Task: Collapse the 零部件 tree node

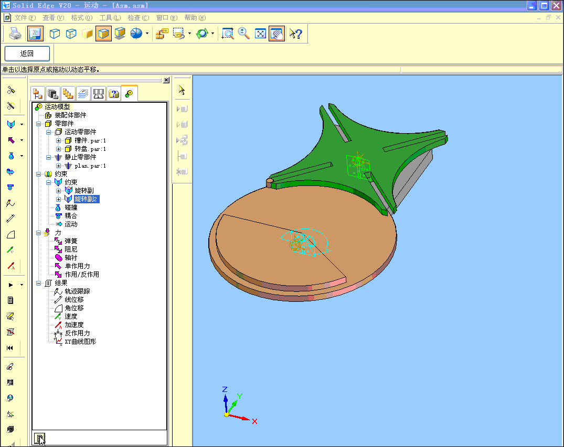Action: point(38,124)
